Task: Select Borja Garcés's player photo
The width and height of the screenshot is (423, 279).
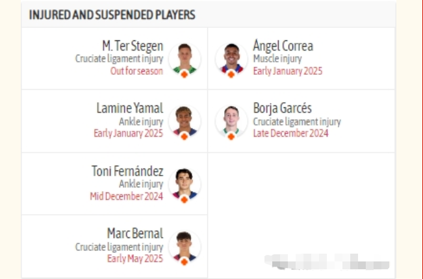Action: click(x=231, y=120)
